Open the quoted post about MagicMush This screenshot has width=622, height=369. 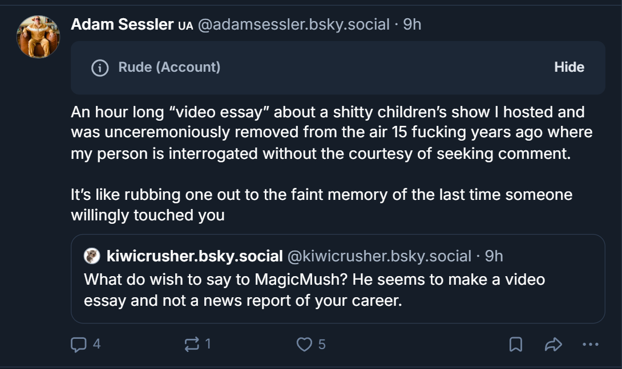click(338, 278)
